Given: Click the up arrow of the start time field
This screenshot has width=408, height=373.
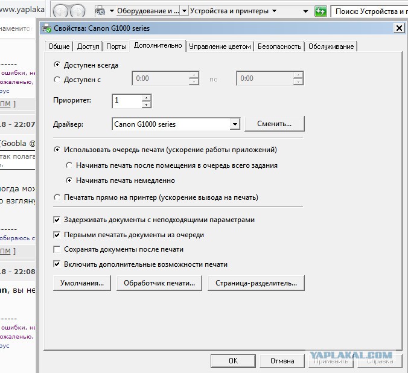Looking at the screenshot, I should tap(194, 75).
